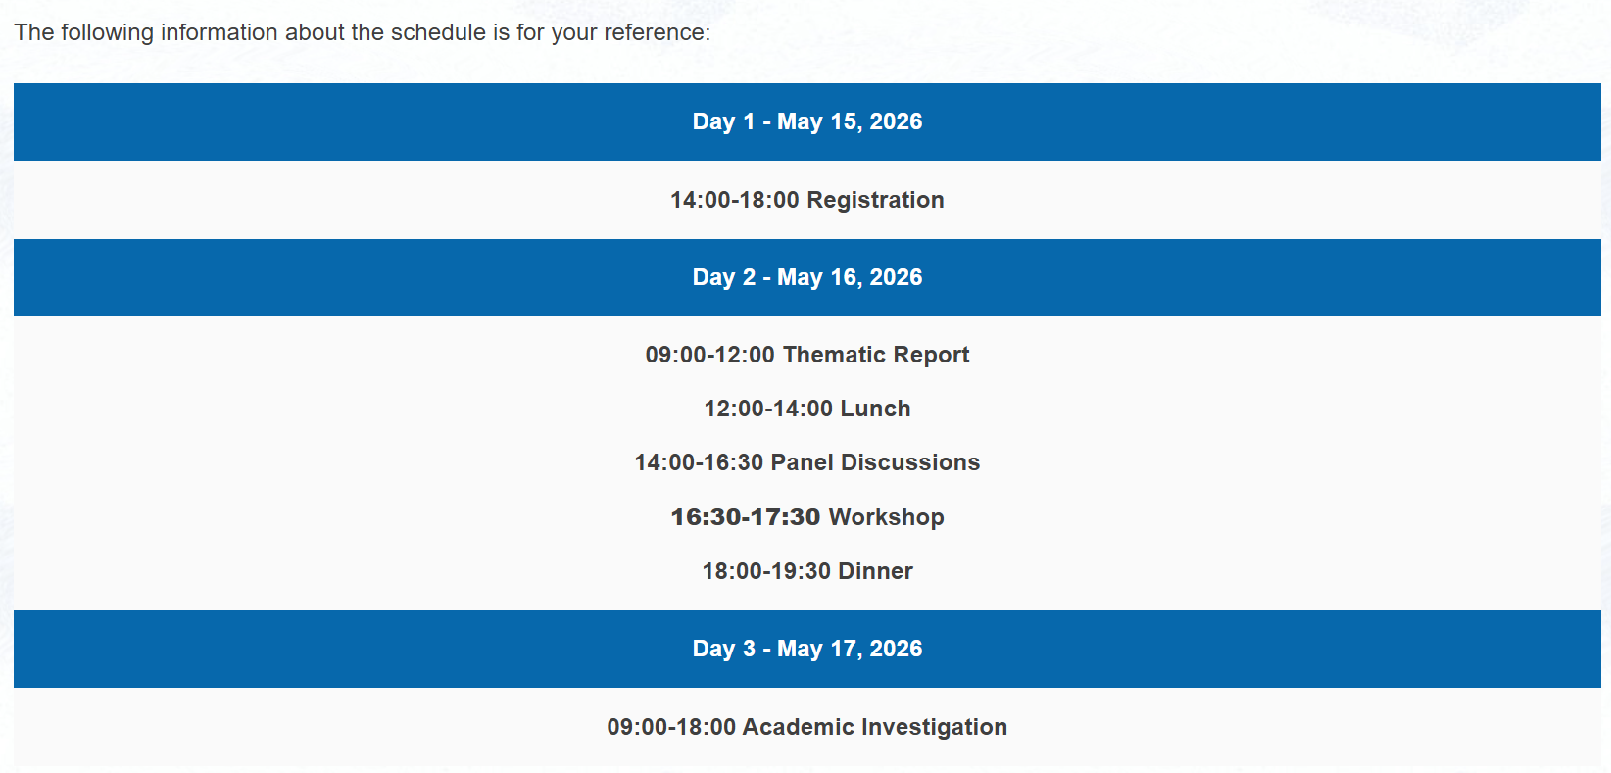The width and height of the screenshot is (1611, 773).
Task: Click the Dinner label text
Action: [875, 571]
